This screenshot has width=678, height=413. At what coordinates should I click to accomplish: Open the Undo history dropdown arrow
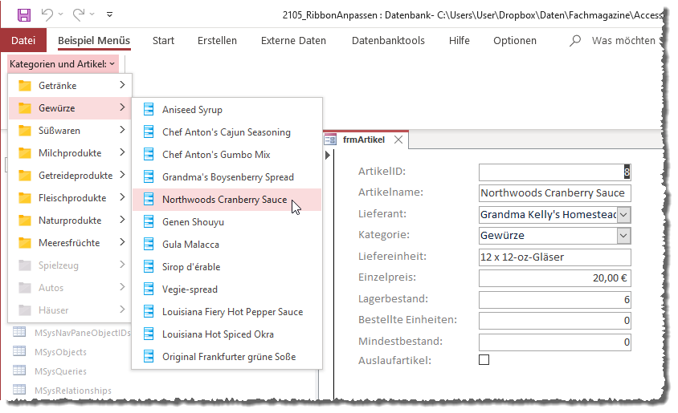tap(60, 14)
